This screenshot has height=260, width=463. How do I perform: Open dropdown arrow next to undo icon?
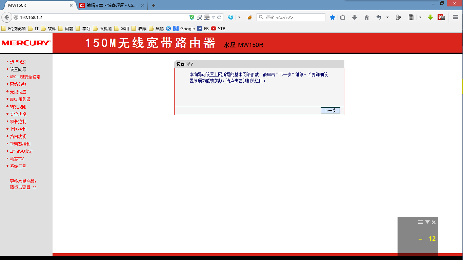387,17
